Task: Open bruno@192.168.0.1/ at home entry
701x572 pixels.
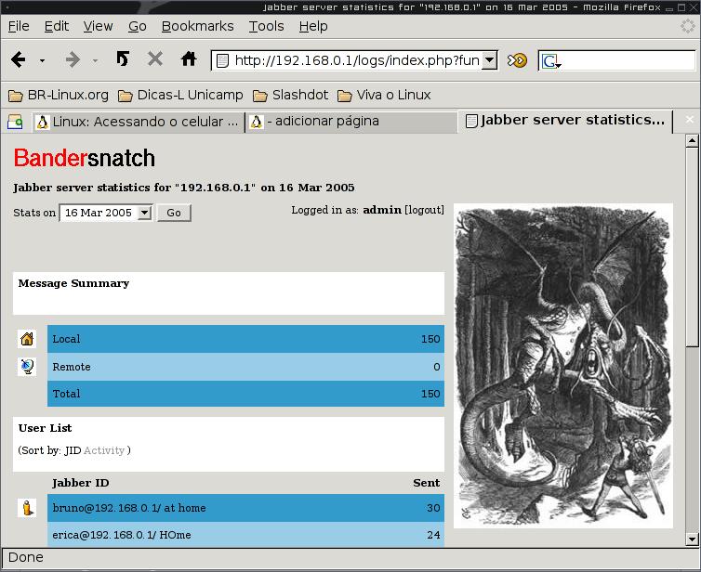Action: (129, 508)
